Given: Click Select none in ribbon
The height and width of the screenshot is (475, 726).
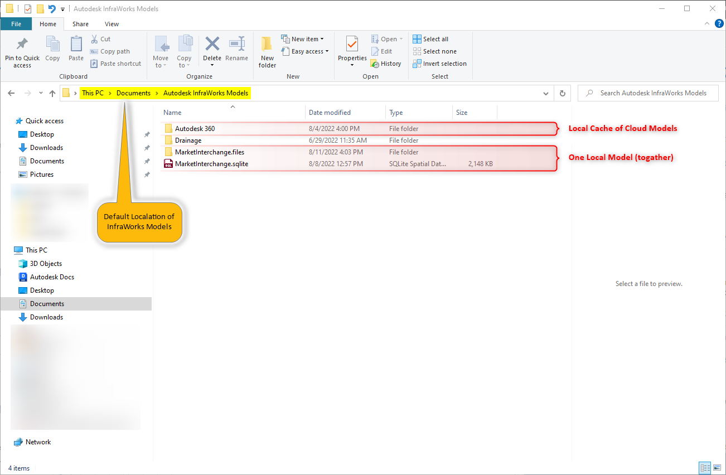Looking at the screenshot, I should [x=434, y=51].
